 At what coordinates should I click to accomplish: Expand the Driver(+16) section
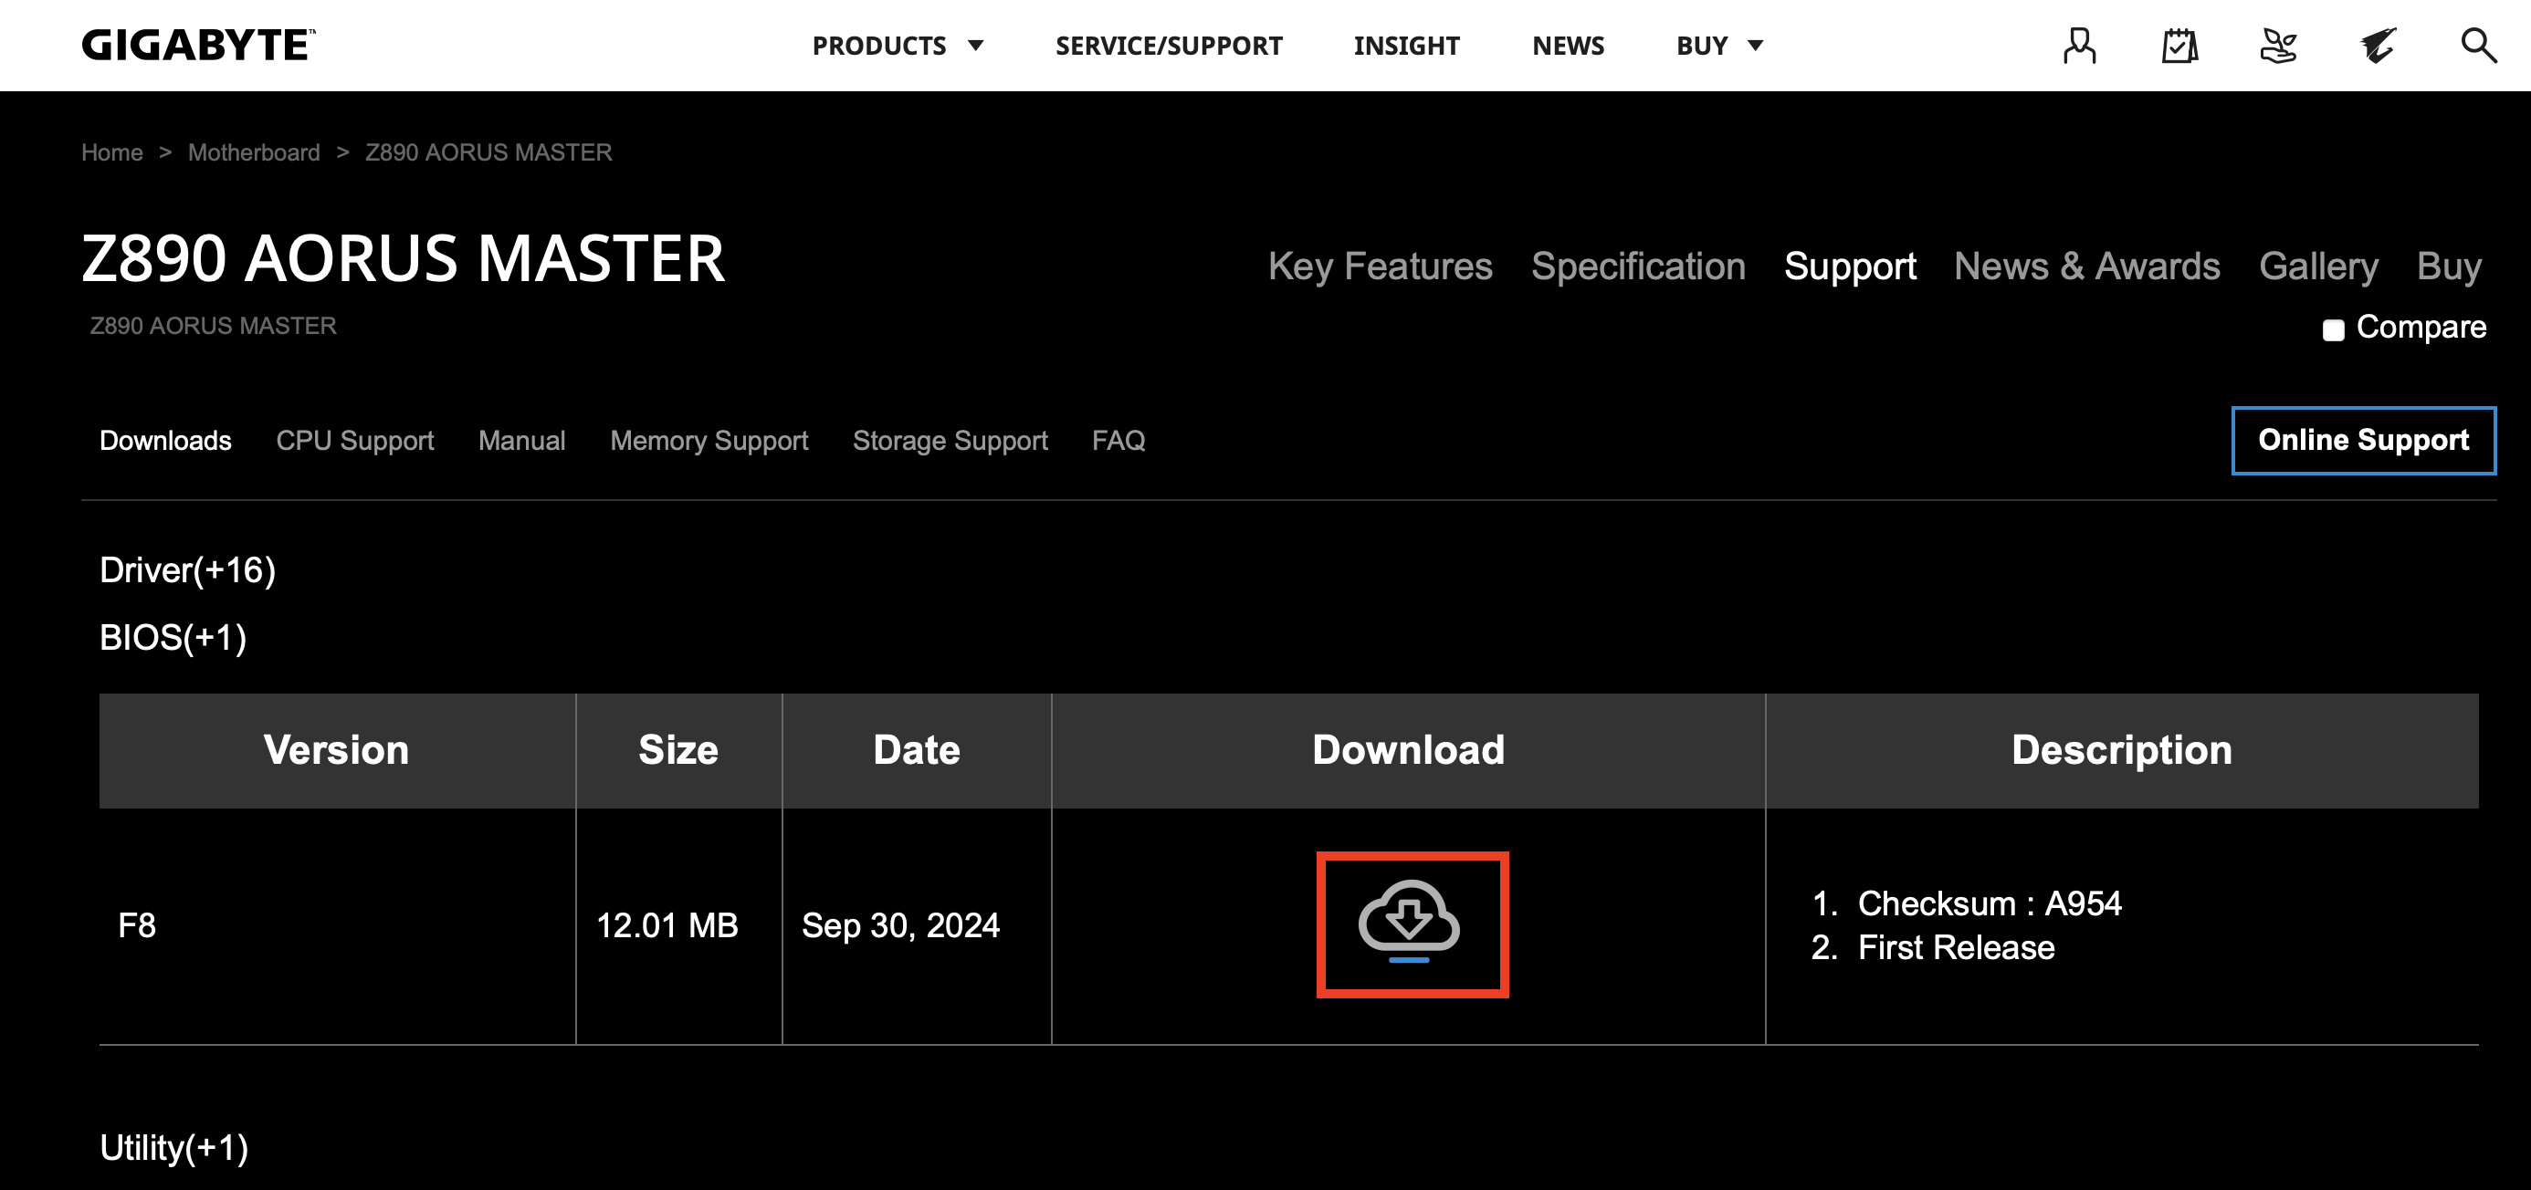click(x=186, y=569)
